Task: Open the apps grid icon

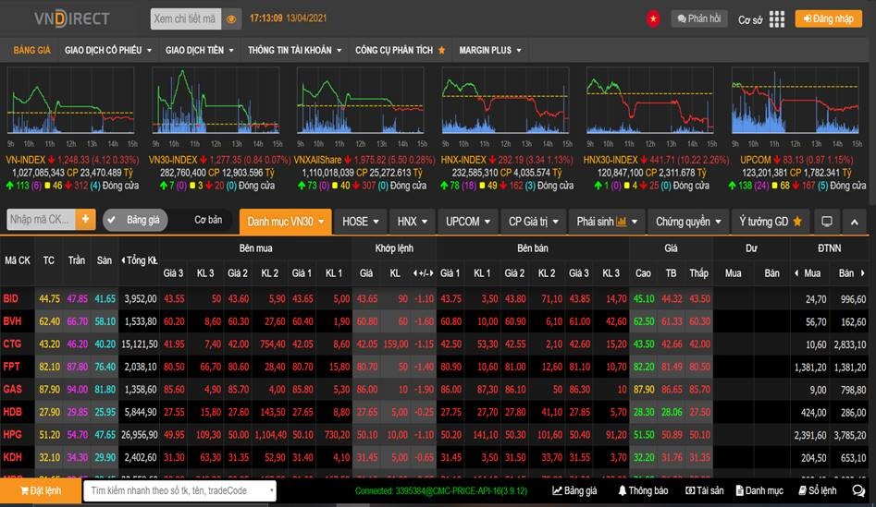Action: [x=776, y=19]
